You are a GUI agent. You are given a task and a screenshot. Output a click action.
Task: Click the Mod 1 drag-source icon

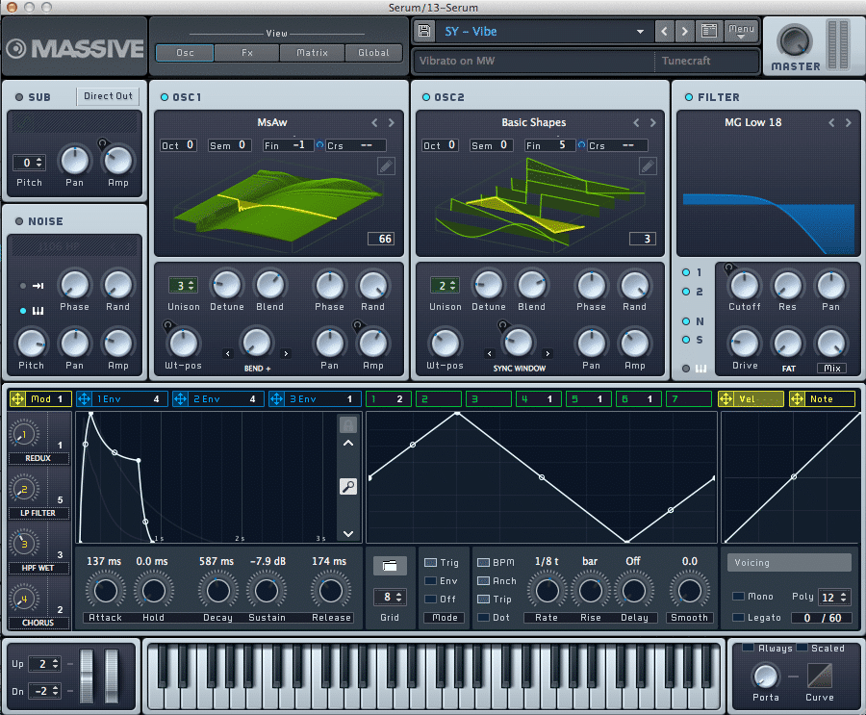(17, 399)
